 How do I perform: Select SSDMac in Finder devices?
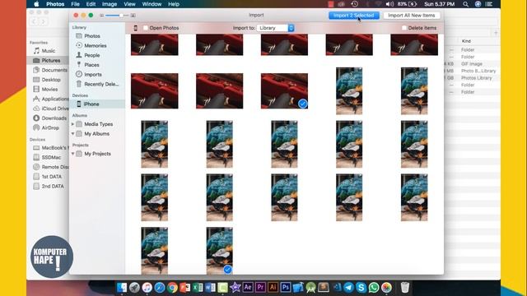47,157
